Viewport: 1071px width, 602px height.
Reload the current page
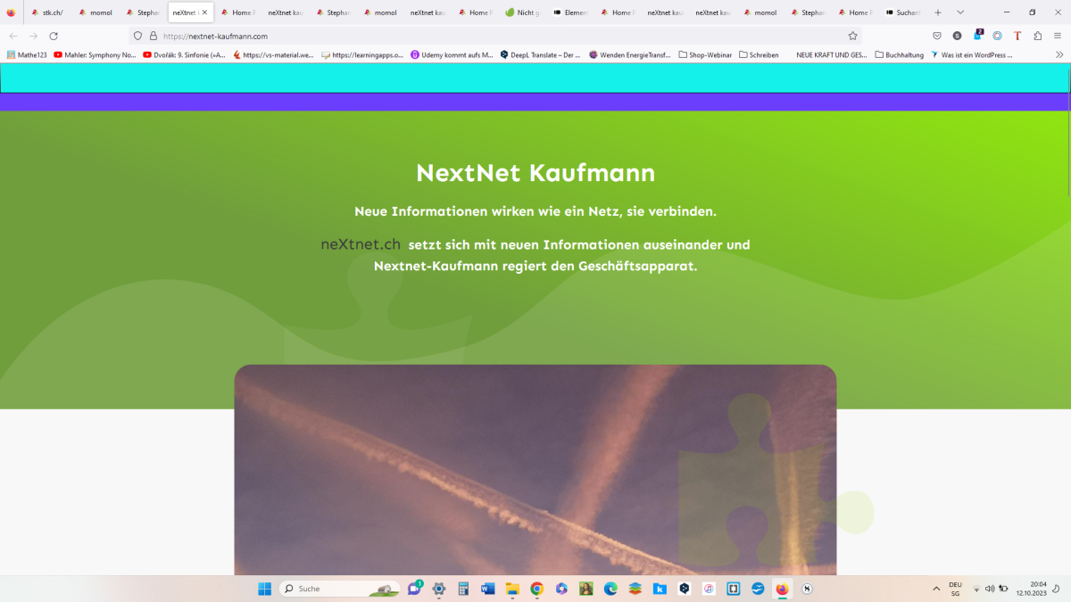tap(54, 36)
